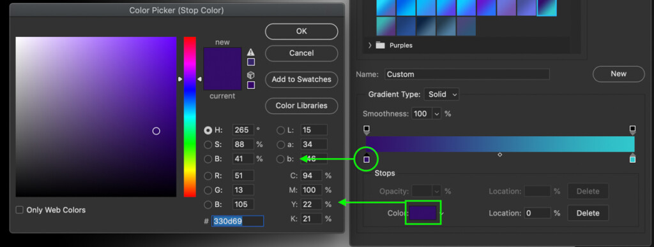
Task: Click the gradient preview bar
Action: pyautogui.click(x=500, y=144)
